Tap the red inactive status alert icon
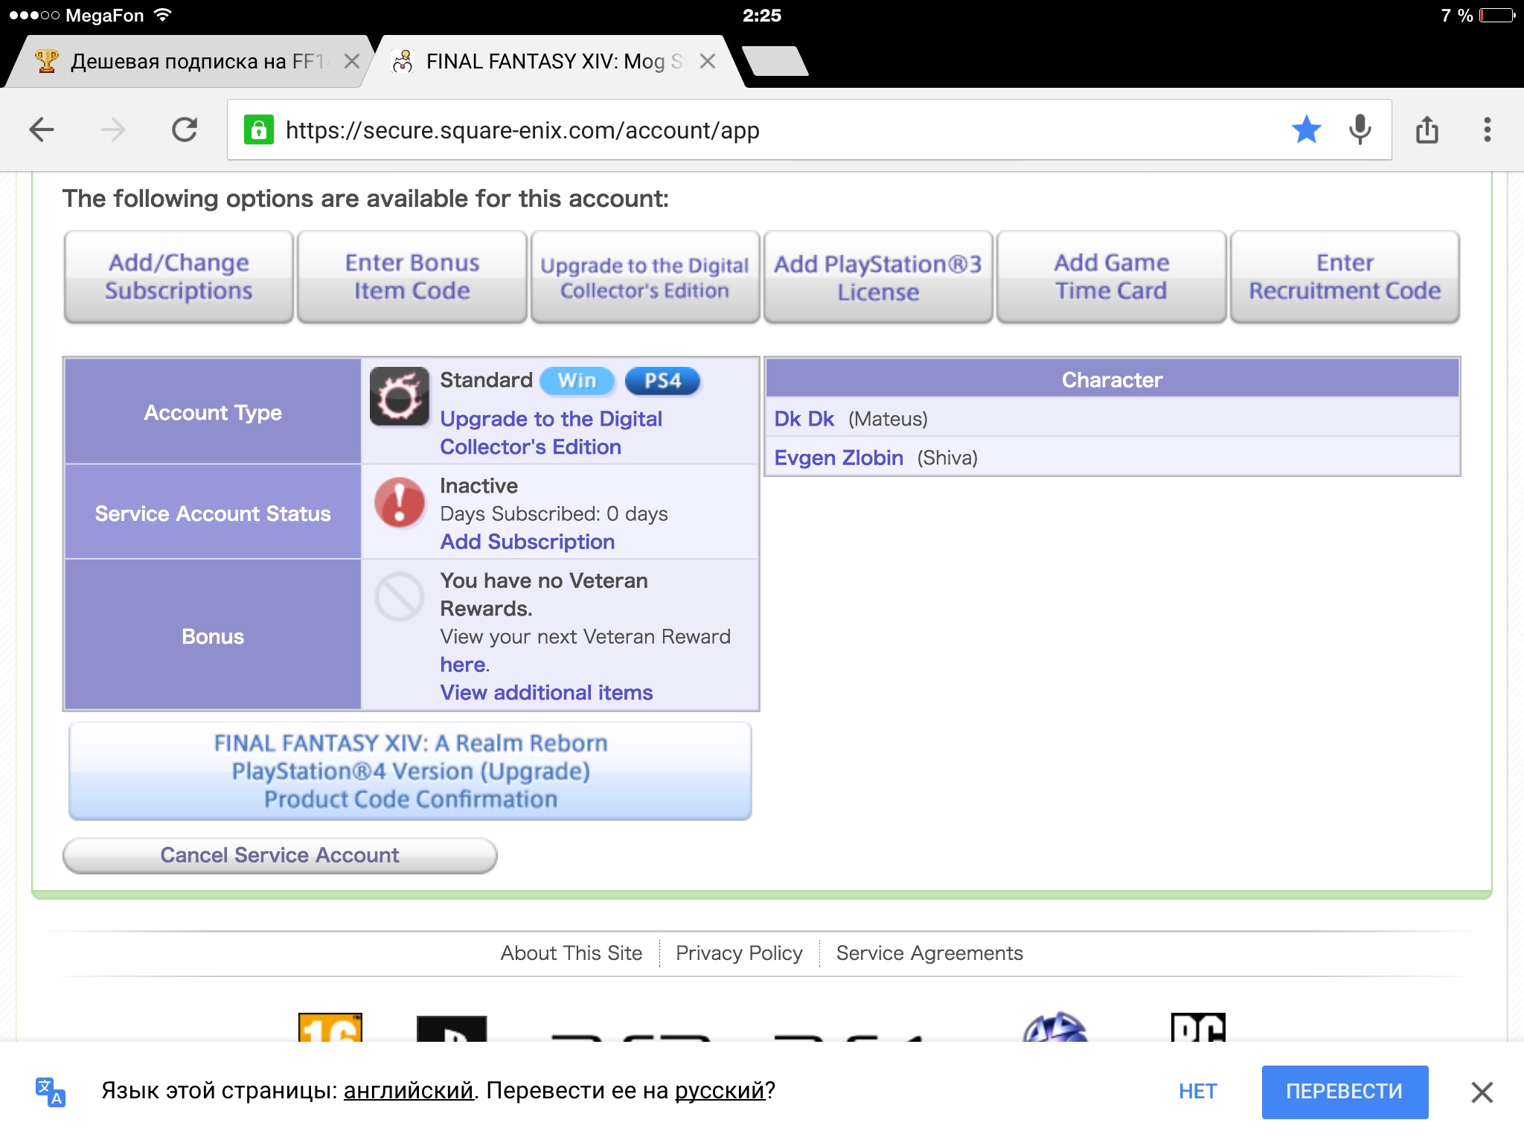 [x=400, y=502]
